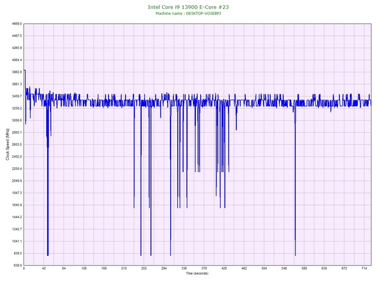Click the y-axis value 3862.8

(17, 72)
